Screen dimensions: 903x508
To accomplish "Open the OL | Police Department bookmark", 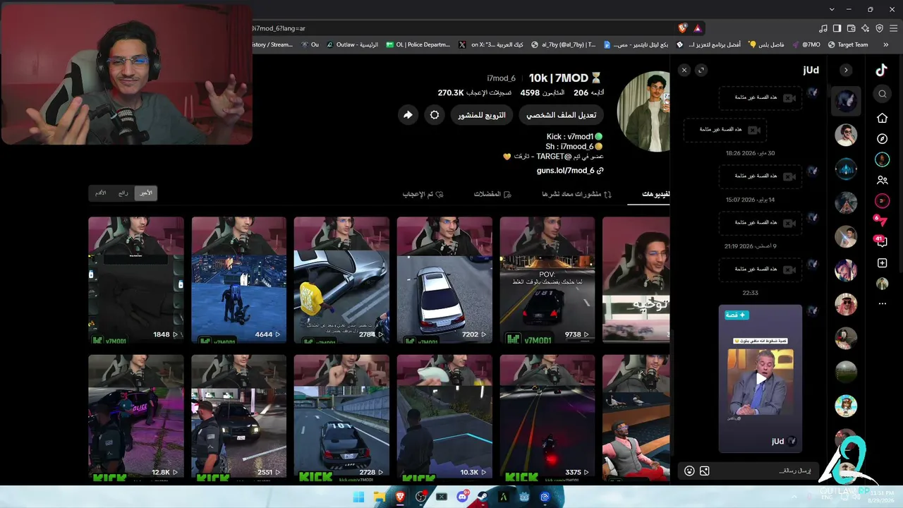I will pyautogui.click(x=418, y=44).
